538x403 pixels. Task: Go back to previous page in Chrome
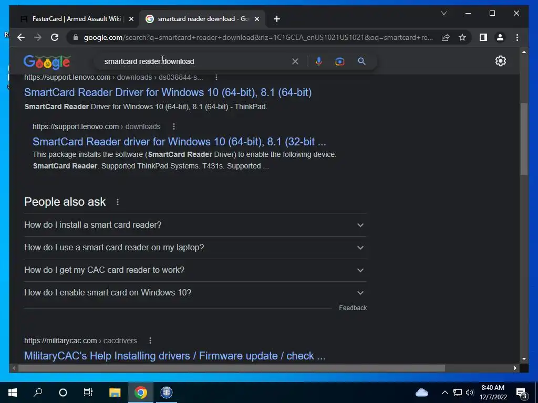[x=21, y=37]
